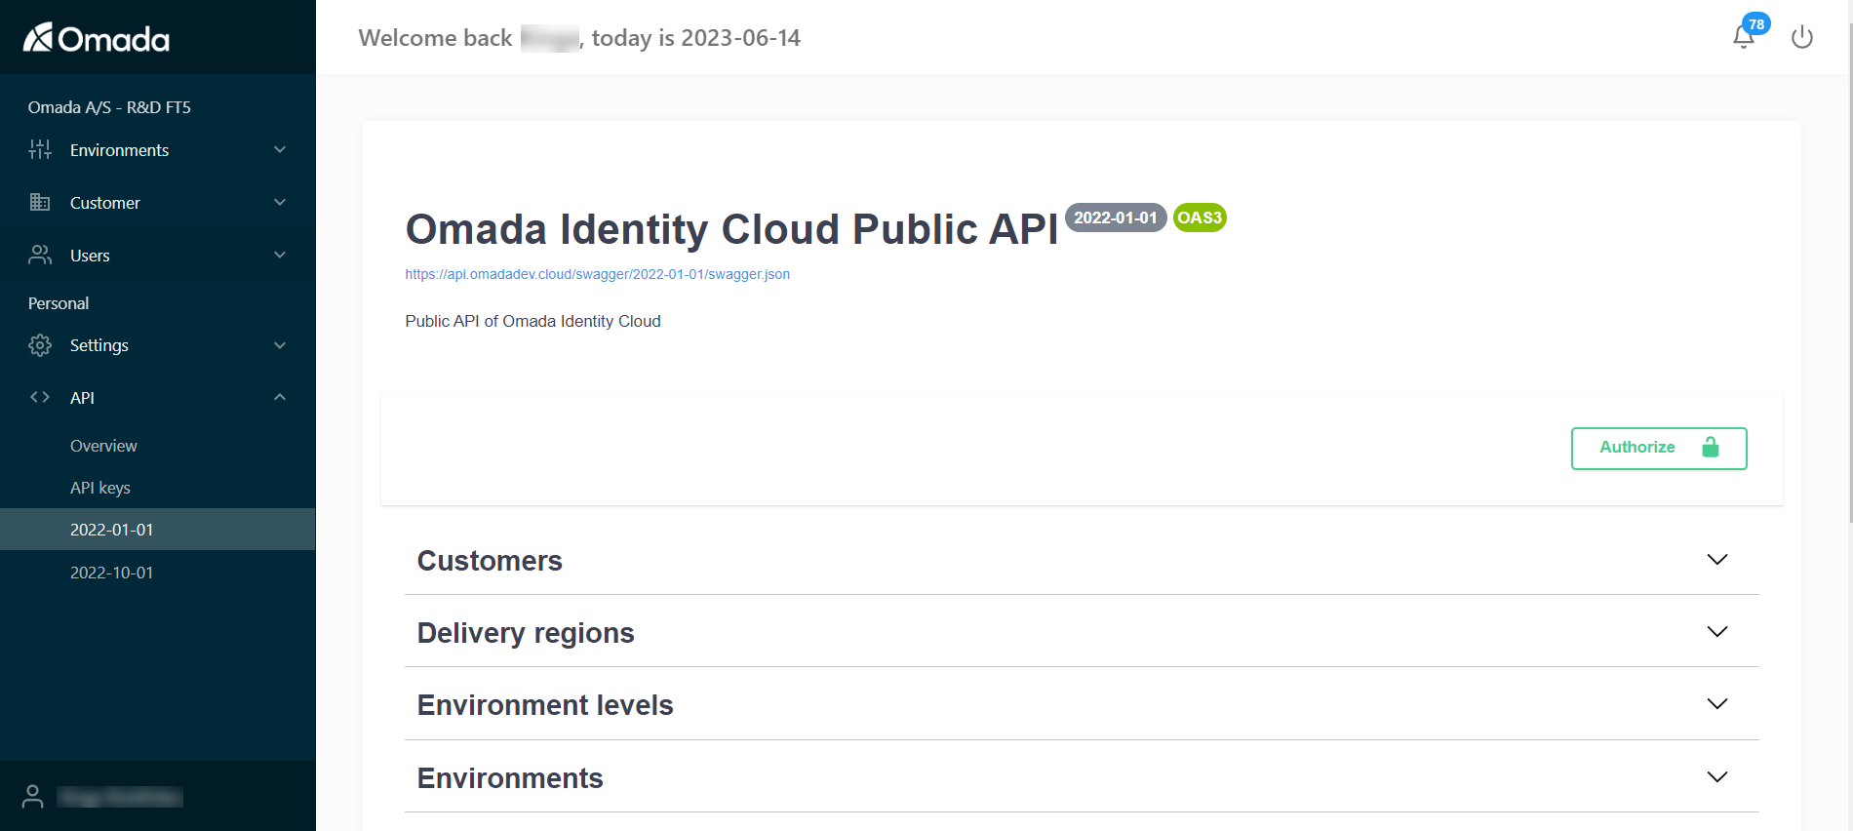
Task: Click the Environments sliders icon
Action: 40,149
